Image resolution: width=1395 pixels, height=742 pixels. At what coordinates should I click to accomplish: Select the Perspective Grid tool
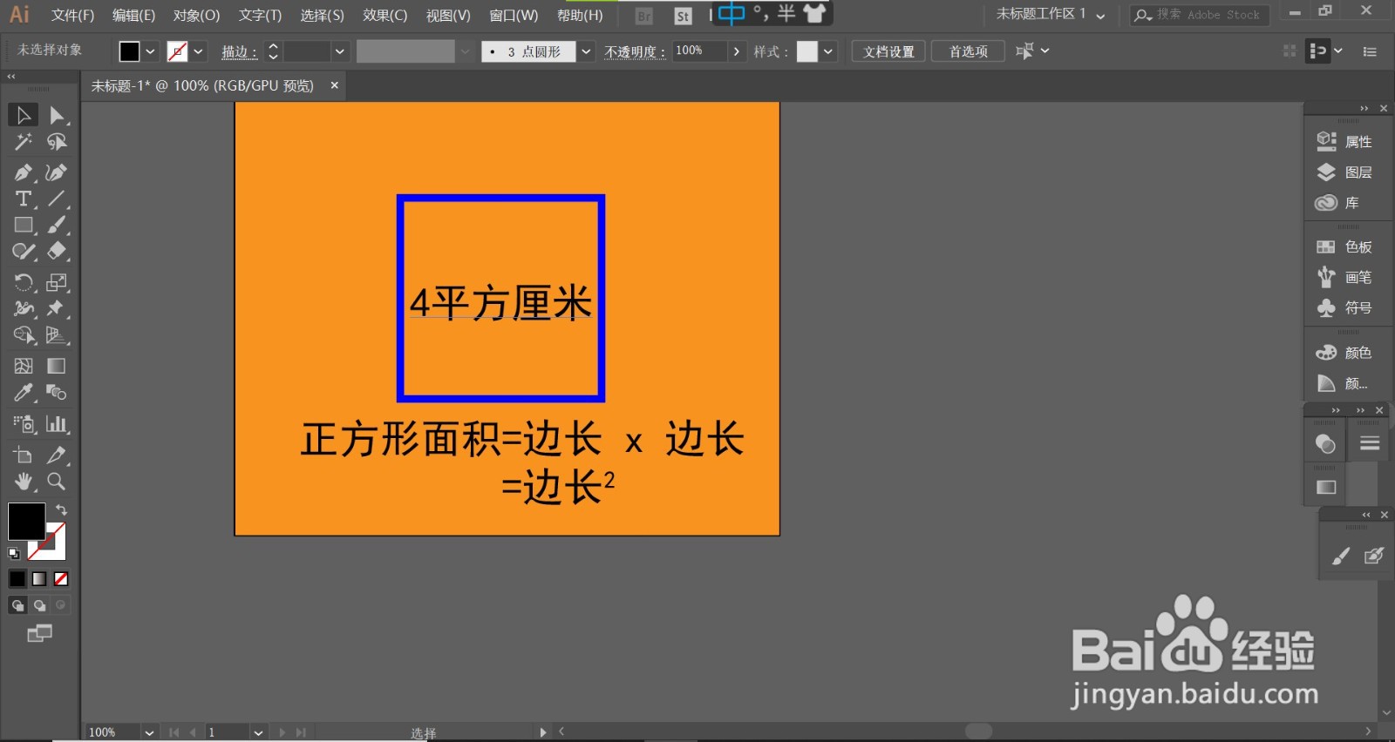[x=57, y=335]
